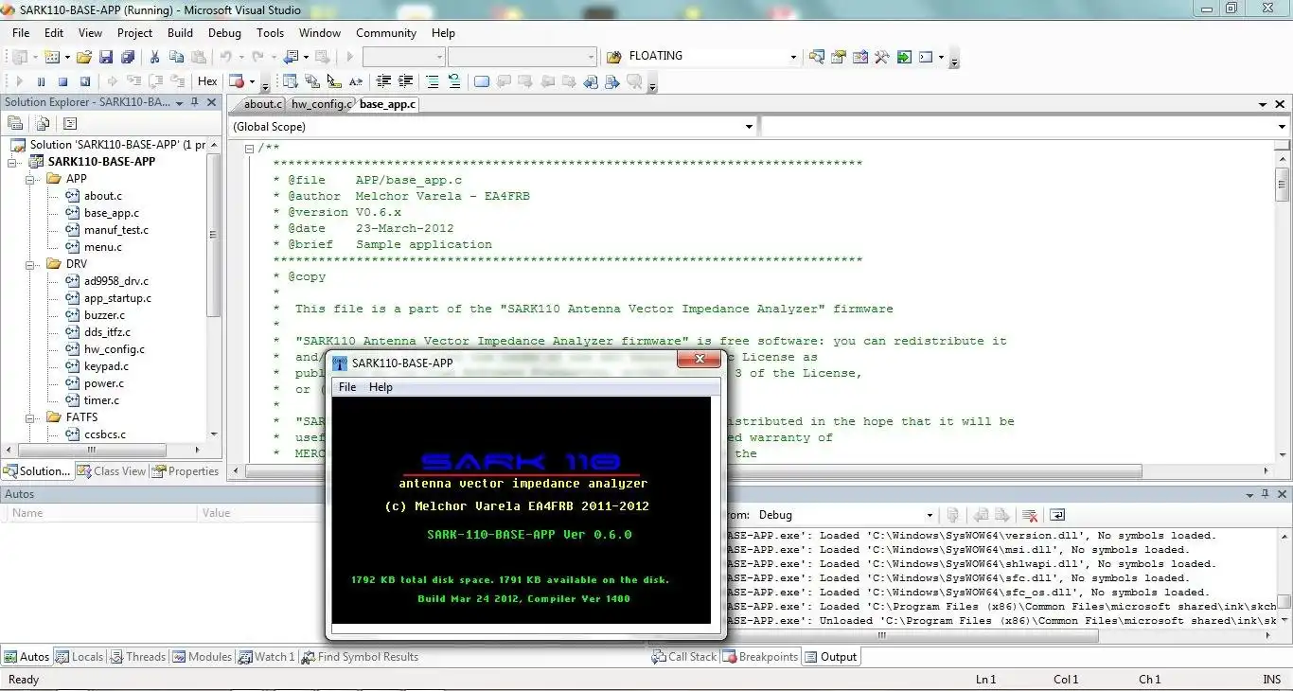This screenshot has width=1293, height=691.
Task: Collapse the APP folder
Action: pos(31,179)
